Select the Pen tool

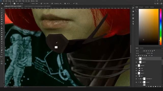pyautogui.click(x=2, y=41)
